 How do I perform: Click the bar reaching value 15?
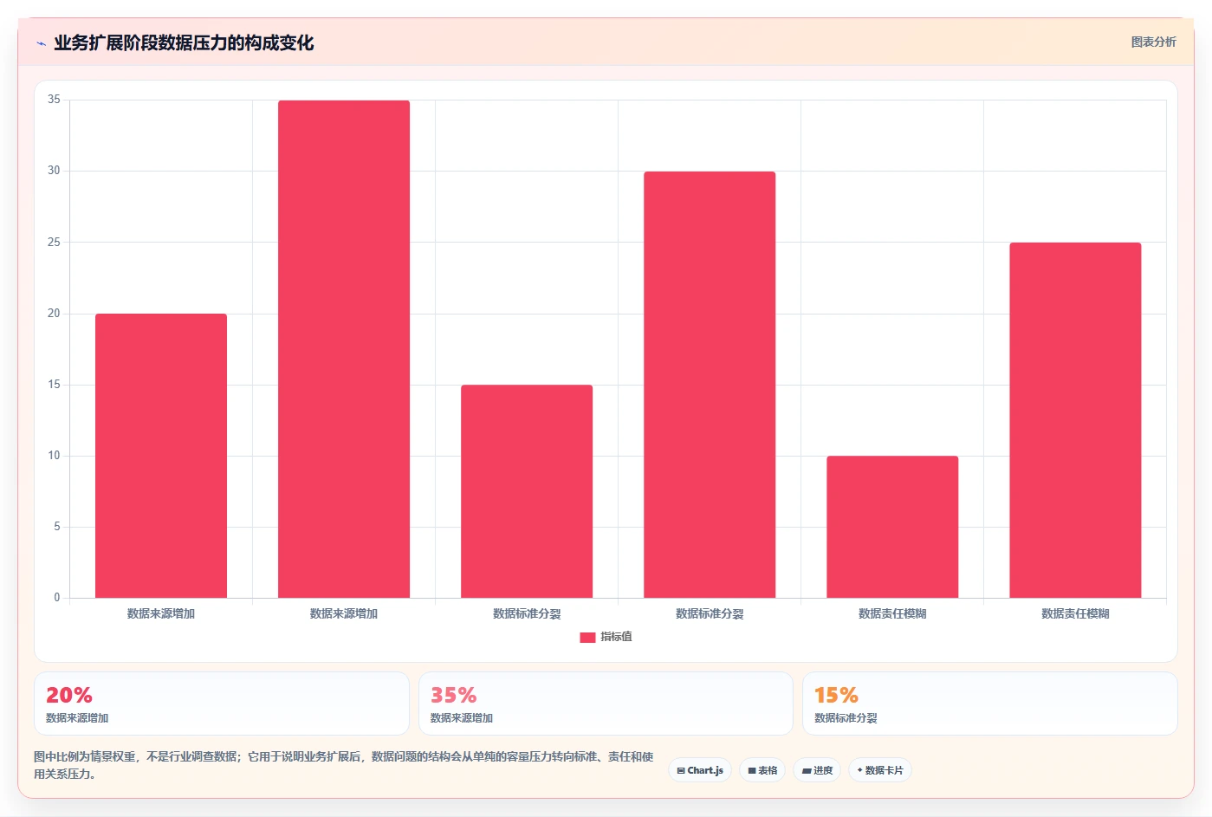[527, 491]
